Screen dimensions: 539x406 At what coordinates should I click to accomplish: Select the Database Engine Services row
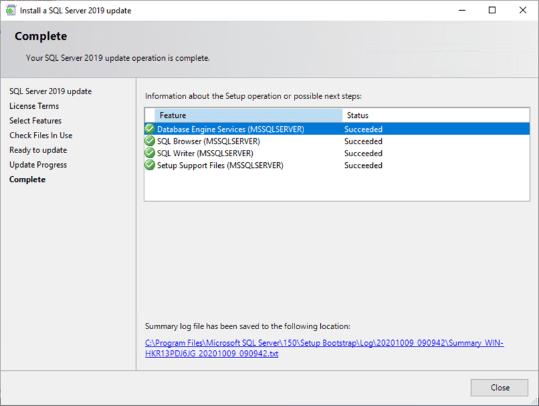coord(230,129)
